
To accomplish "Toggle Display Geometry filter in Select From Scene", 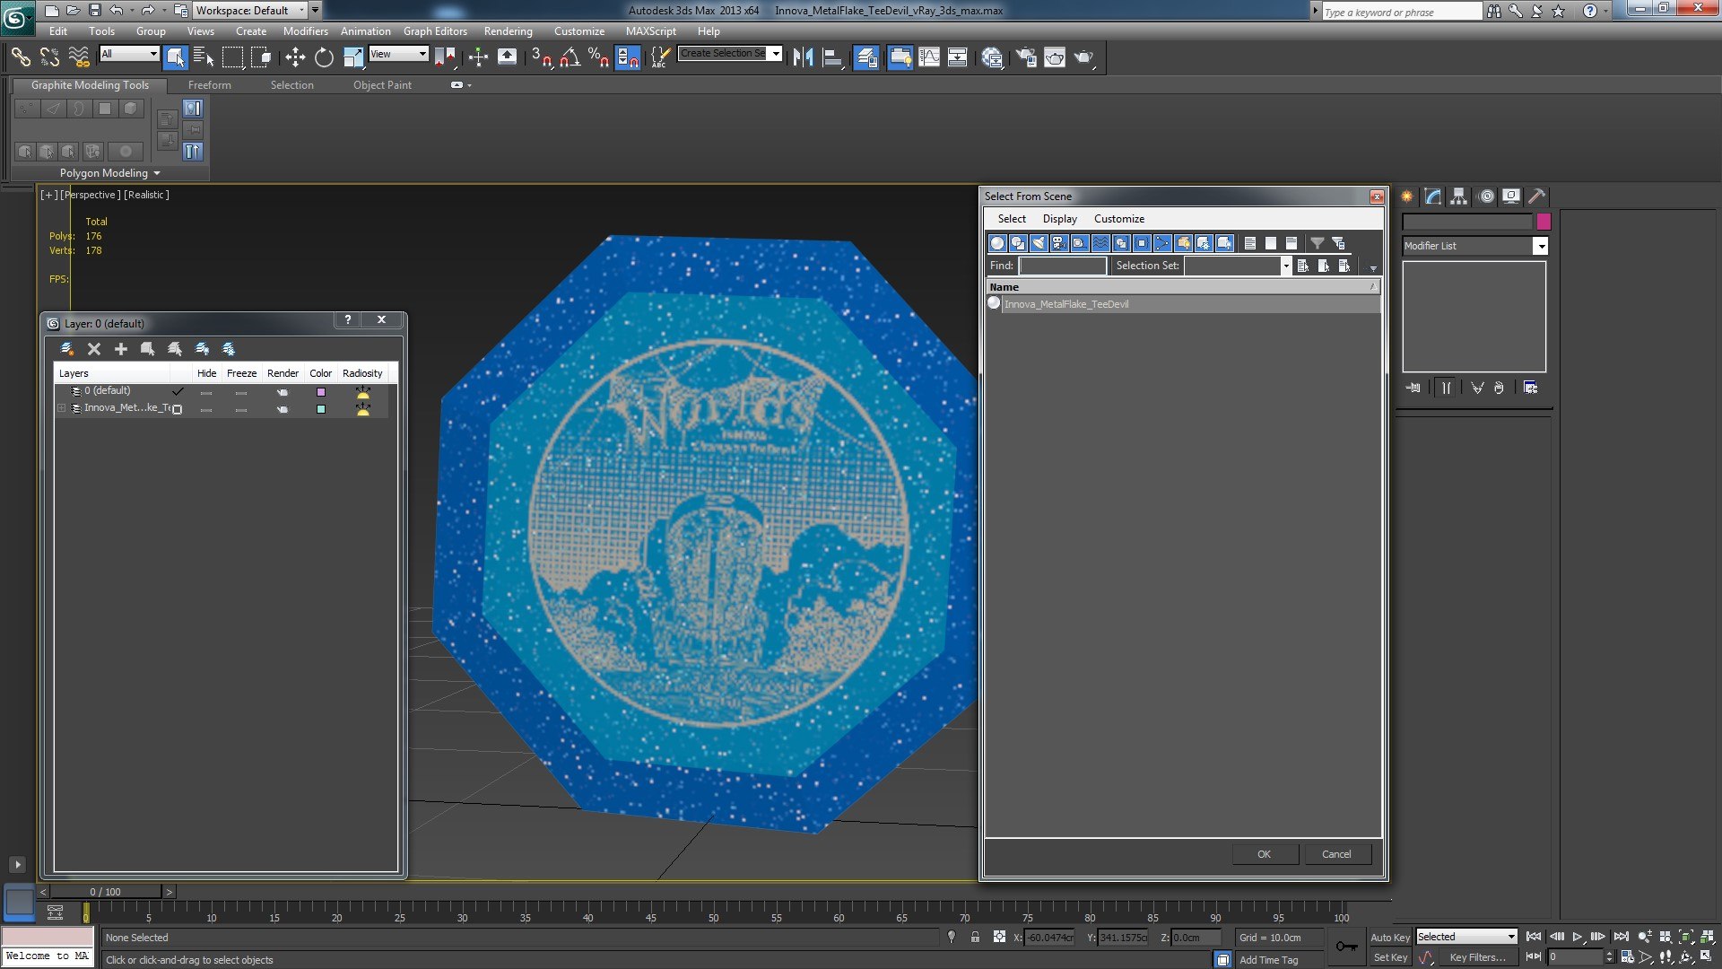I will click(997, 243).
